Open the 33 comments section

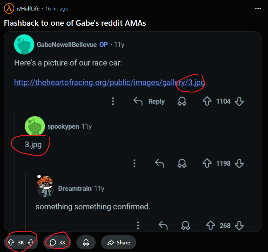[x=57, y=242]
